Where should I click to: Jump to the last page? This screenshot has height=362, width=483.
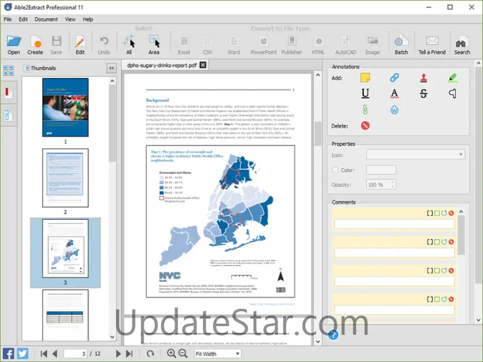[129, 354]
